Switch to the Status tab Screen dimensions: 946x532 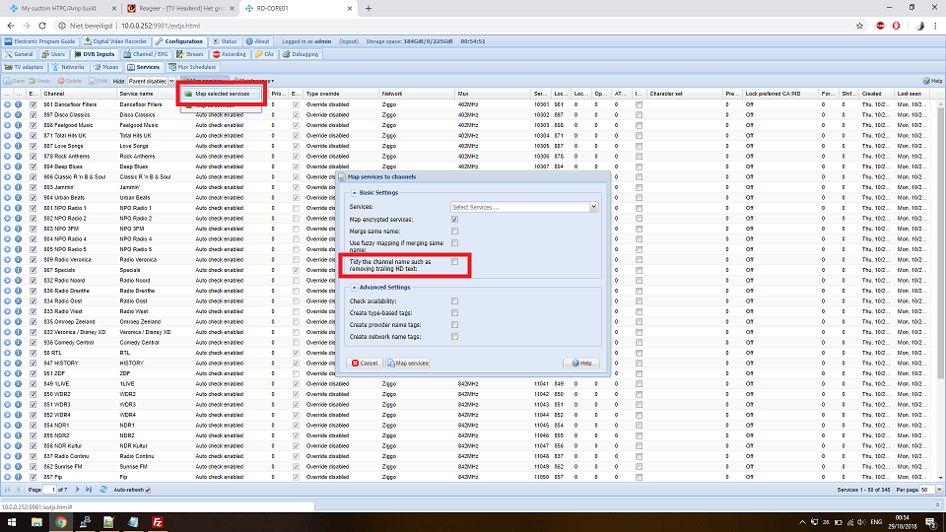point(225,41)
